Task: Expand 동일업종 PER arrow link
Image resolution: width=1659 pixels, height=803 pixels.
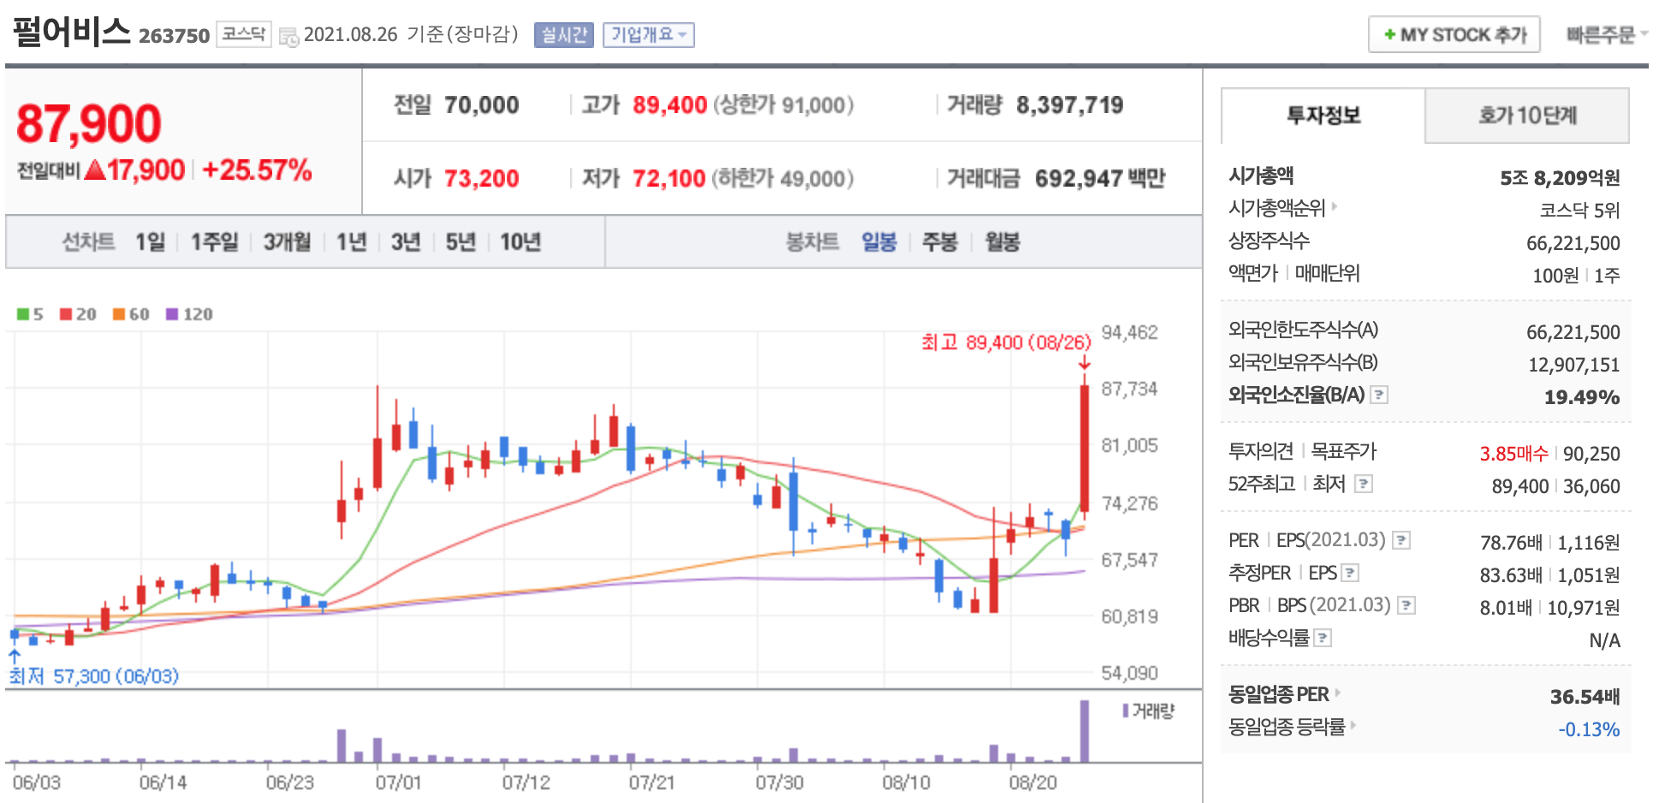Action: click(1337, 693)
